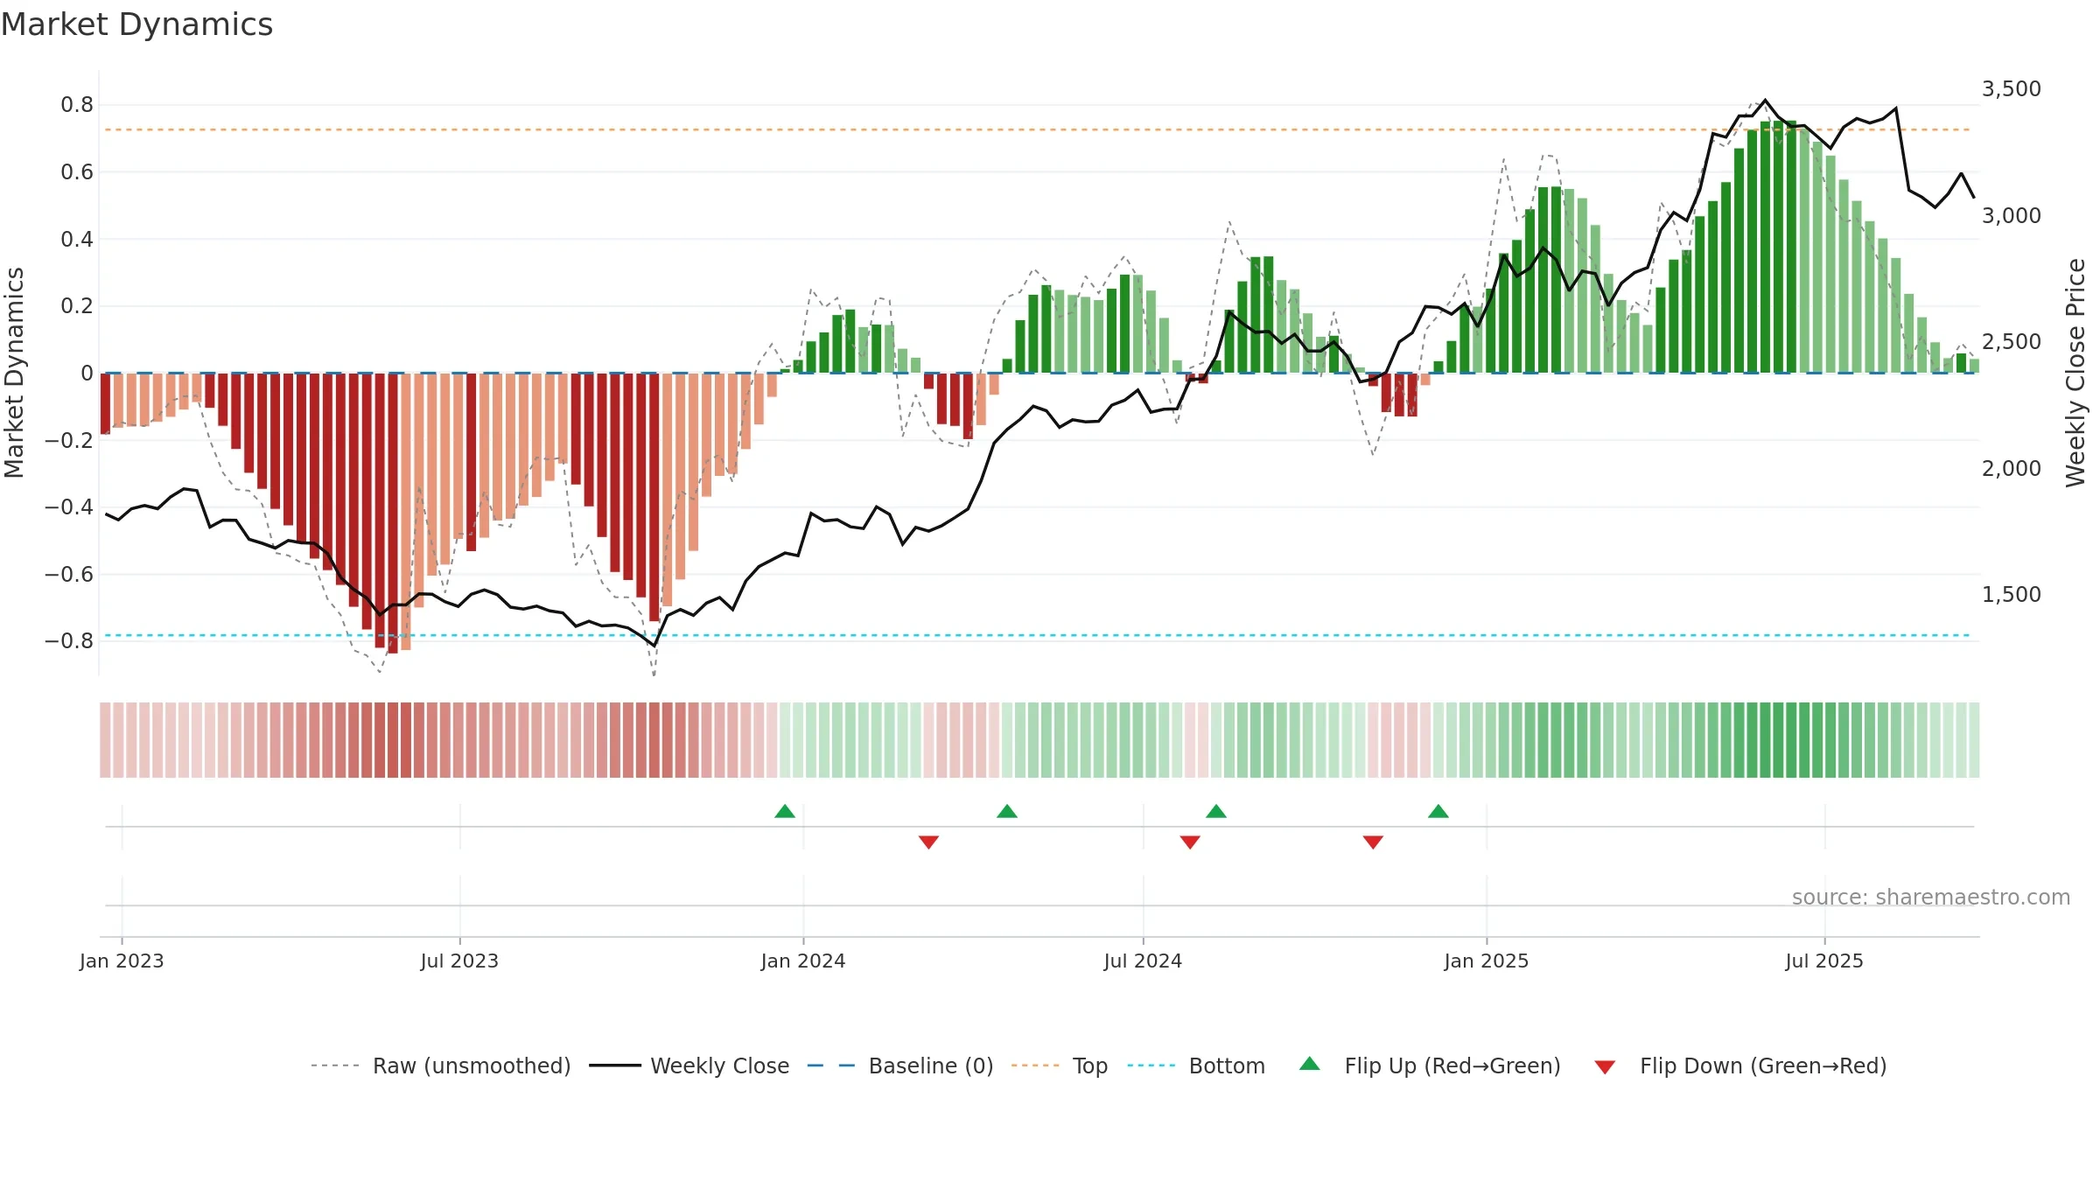Screen dimensions: 2100x1181
Task: Click the Jul 2023 x-axis label
Action: [459, 961]
